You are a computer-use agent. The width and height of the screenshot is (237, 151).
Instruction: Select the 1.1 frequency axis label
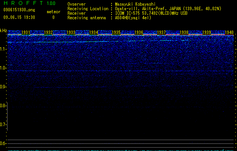pyautogui.click(x=3, y=49)
